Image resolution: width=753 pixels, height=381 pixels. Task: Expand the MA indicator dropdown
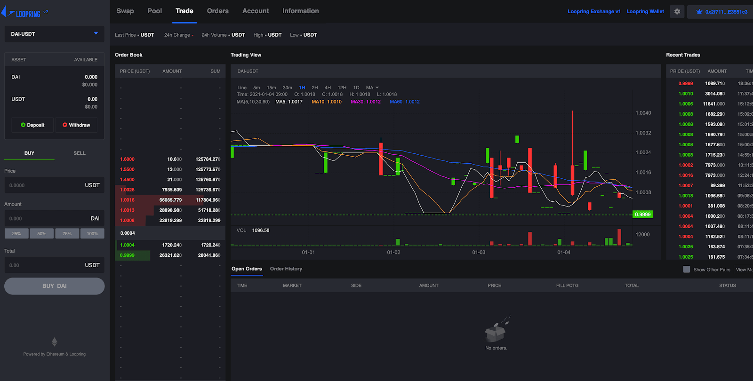pos(372,87)
